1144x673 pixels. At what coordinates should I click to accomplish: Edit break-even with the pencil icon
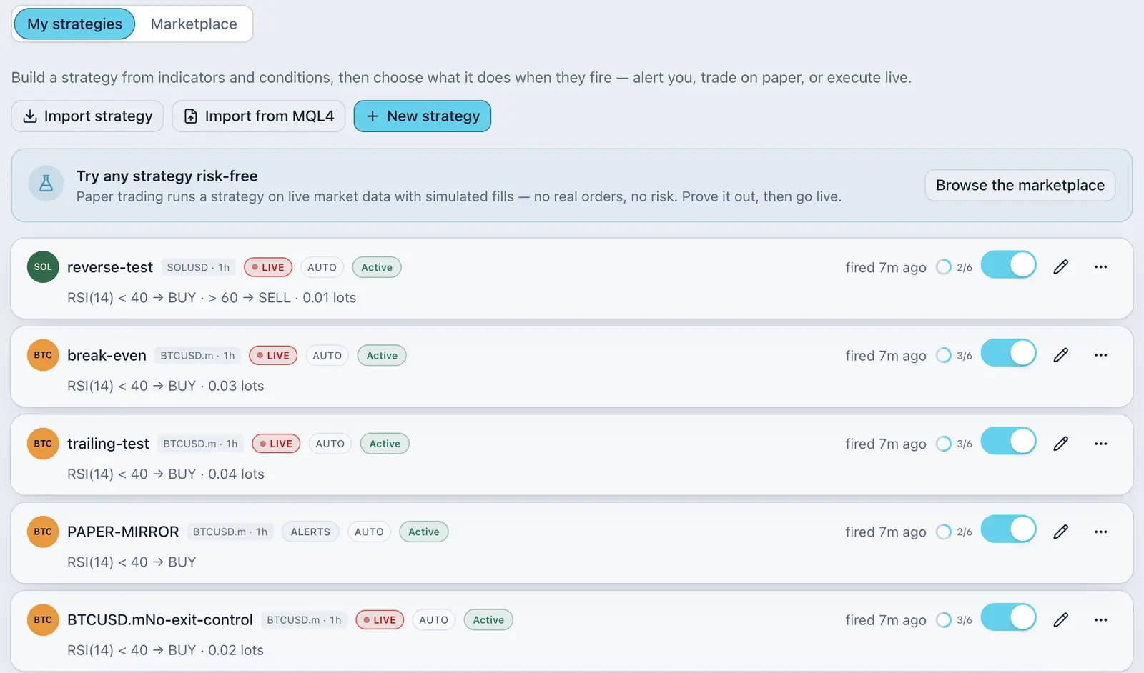[1061, 355]
